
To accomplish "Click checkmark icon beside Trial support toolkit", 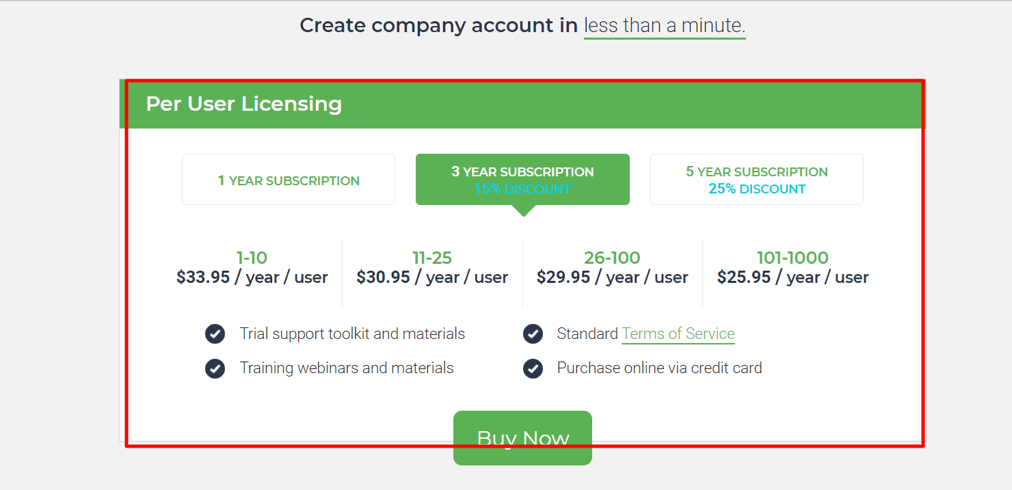I will click(x=215, y=334).
